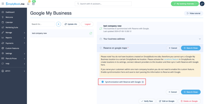Click the Help speech bubble icon
Viewport: 206px width, 104px height.
[x=3, y=63]
